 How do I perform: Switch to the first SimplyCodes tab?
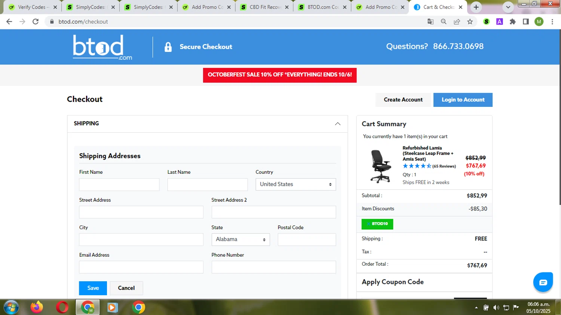click(x=91, y=7)
